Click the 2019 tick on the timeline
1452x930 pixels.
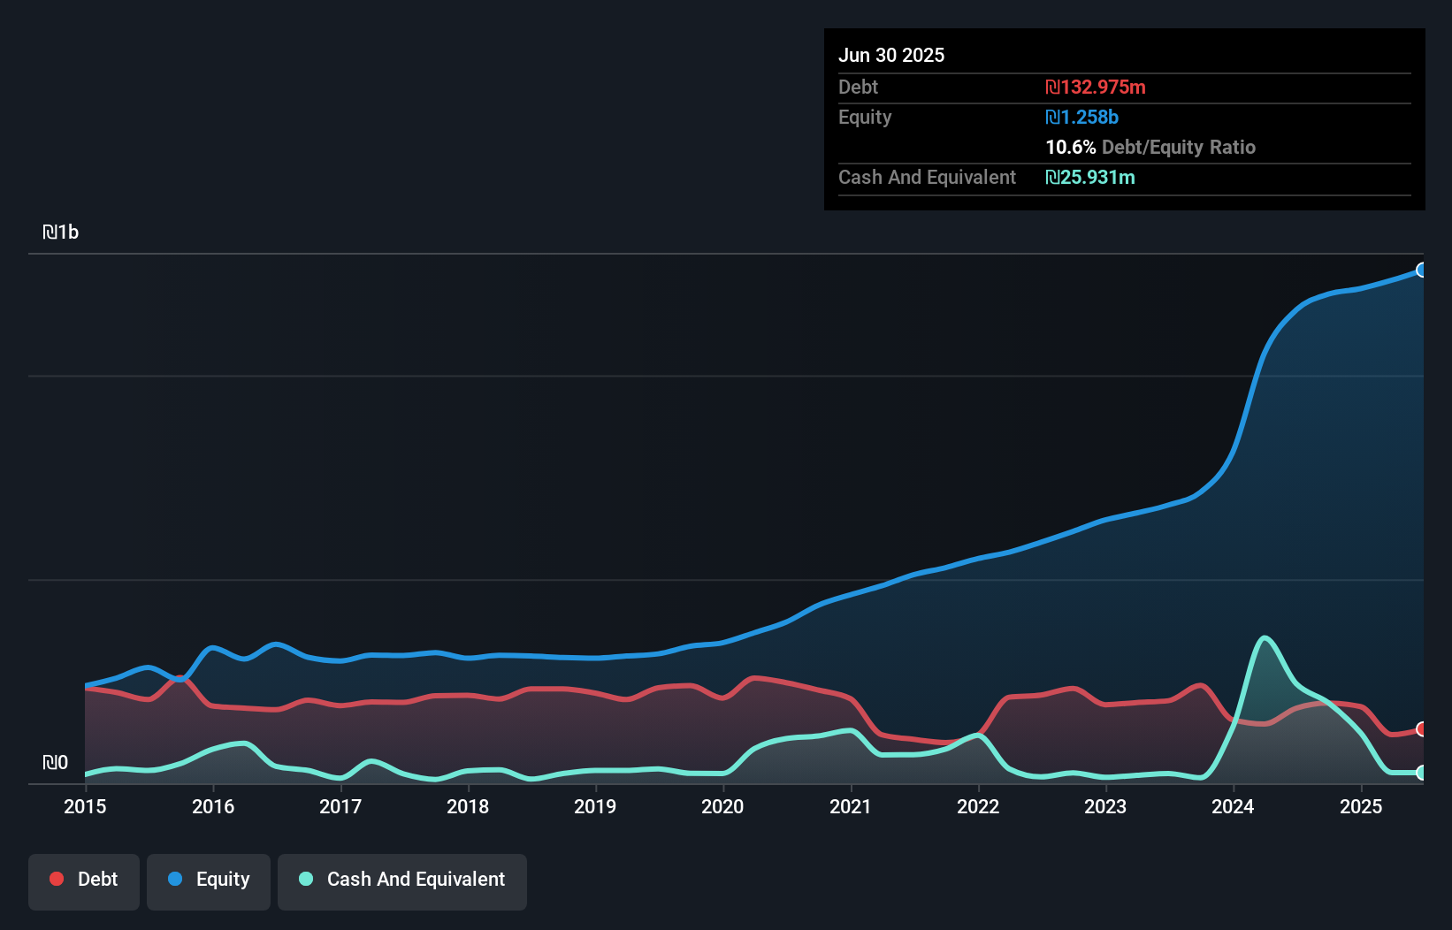595,806
